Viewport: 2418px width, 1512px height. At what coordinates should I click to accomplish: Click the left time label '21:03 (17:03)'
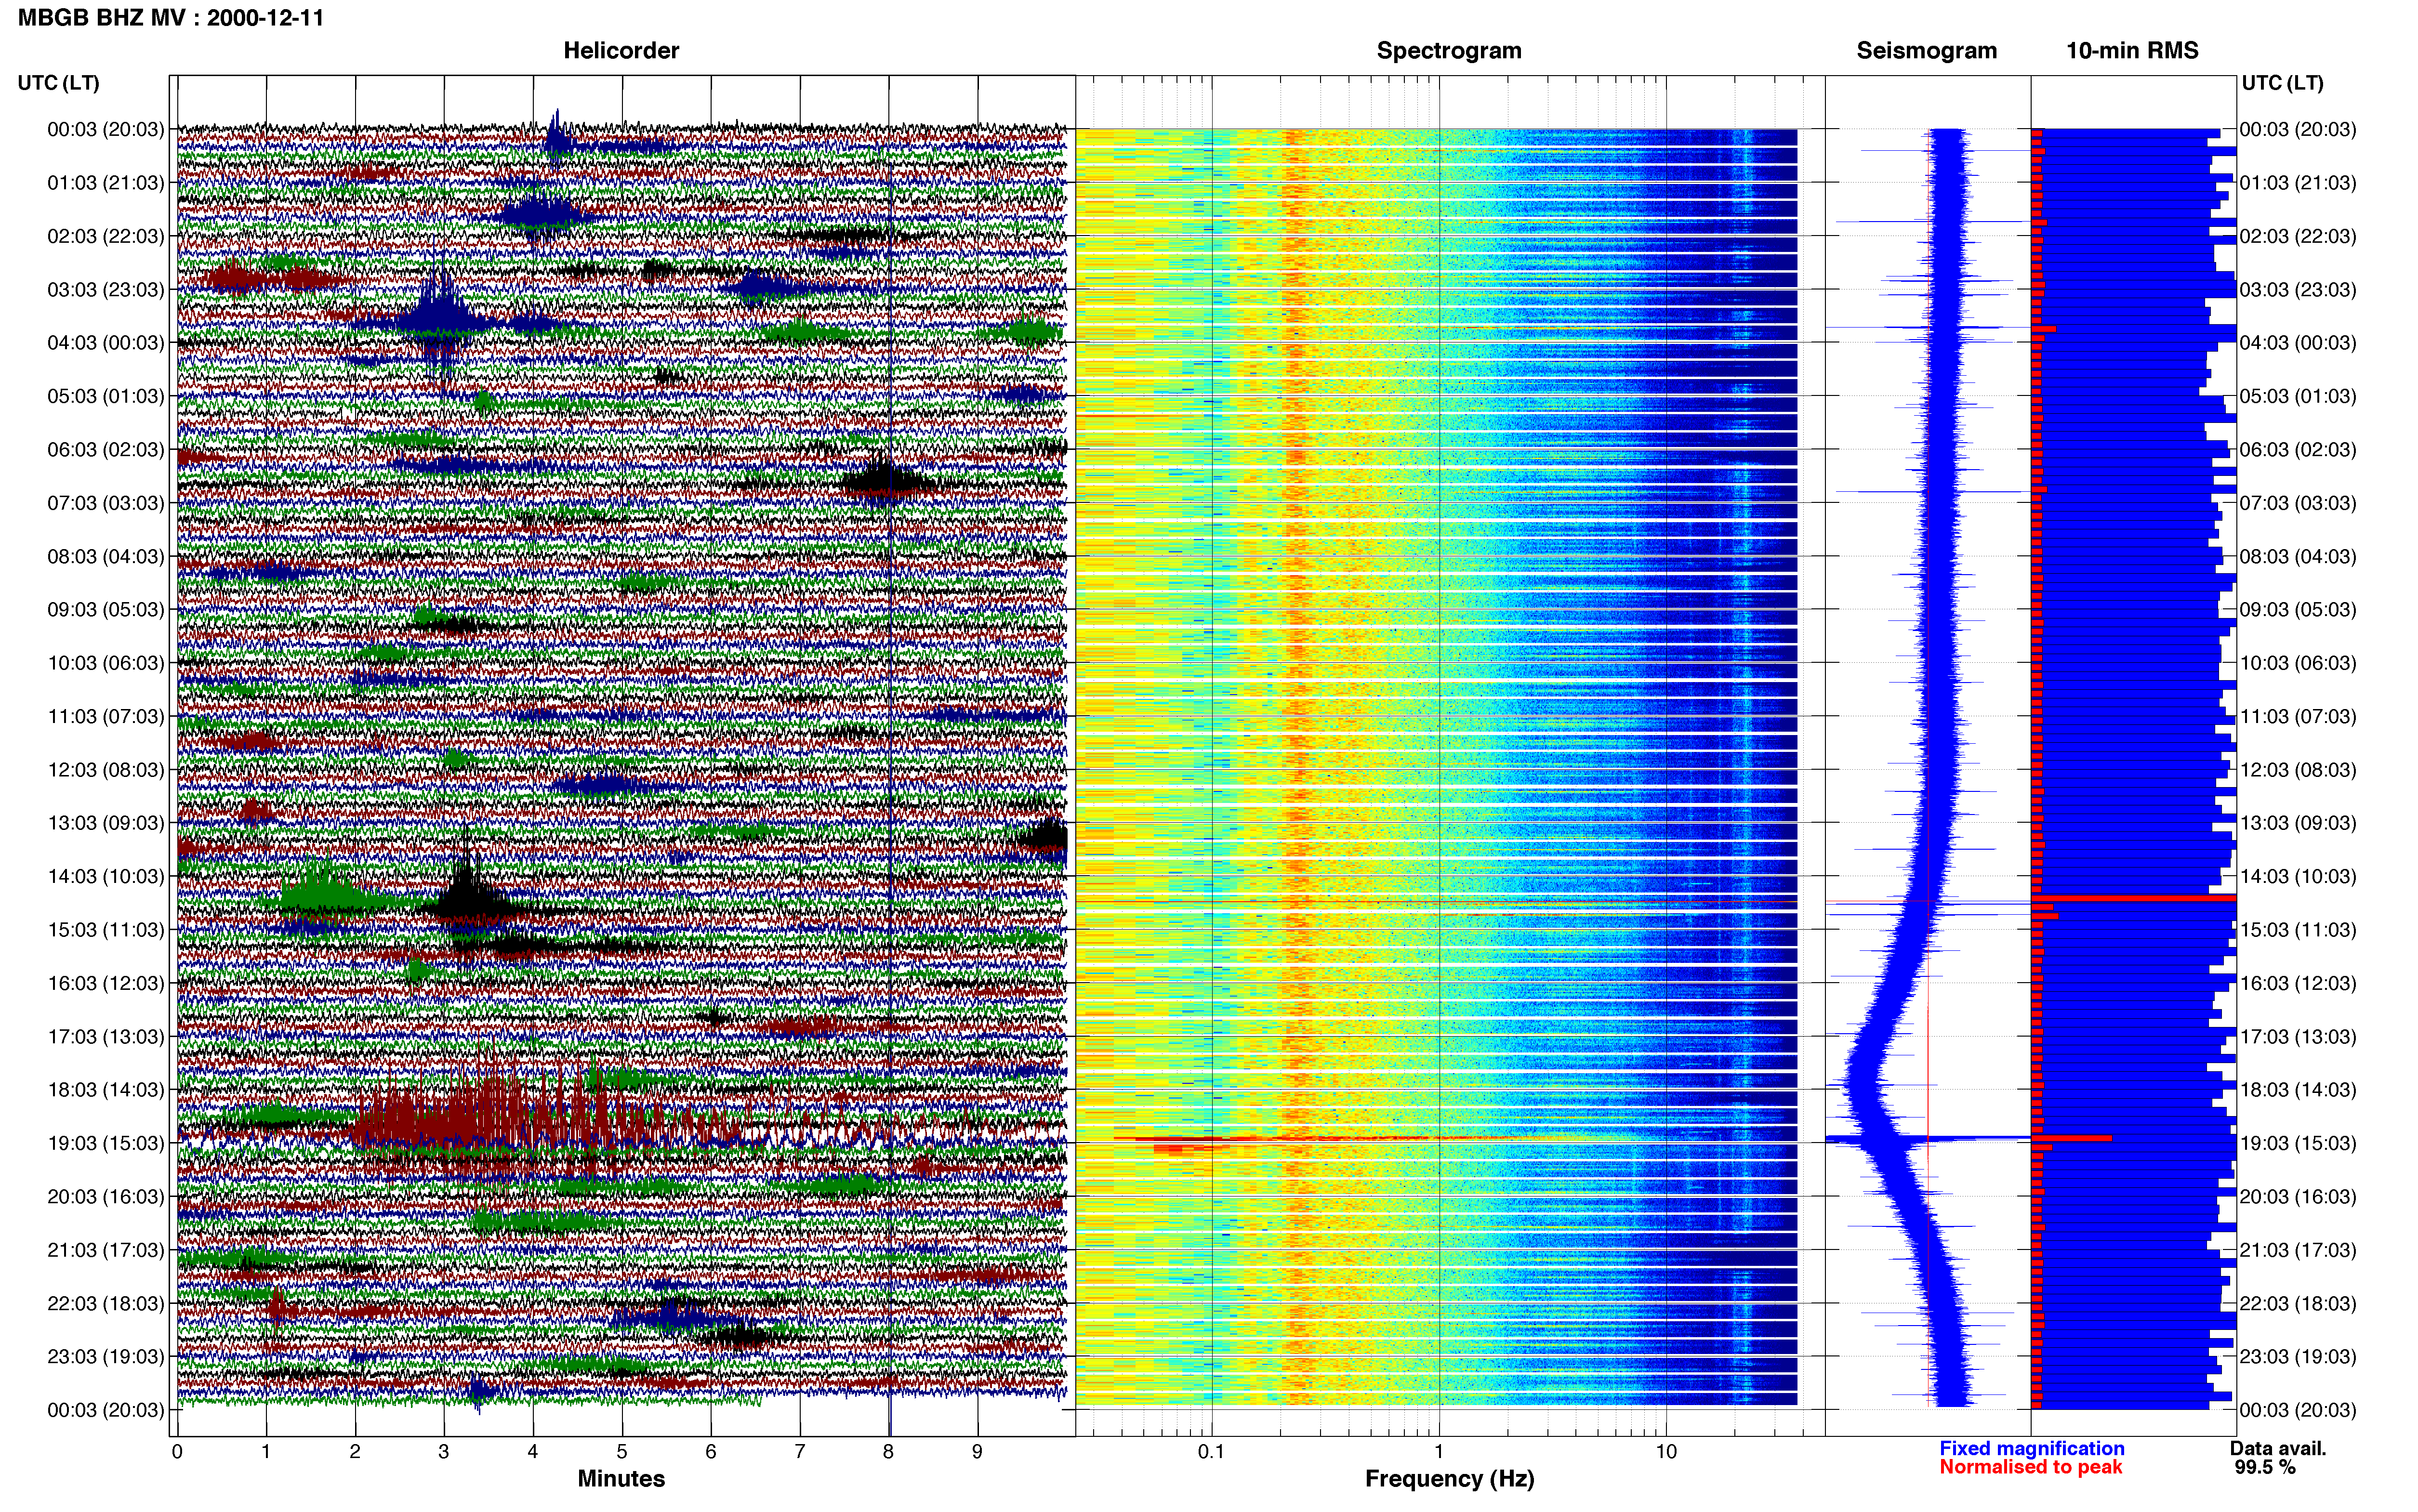pyautogui.click(x=105, y=1250)
